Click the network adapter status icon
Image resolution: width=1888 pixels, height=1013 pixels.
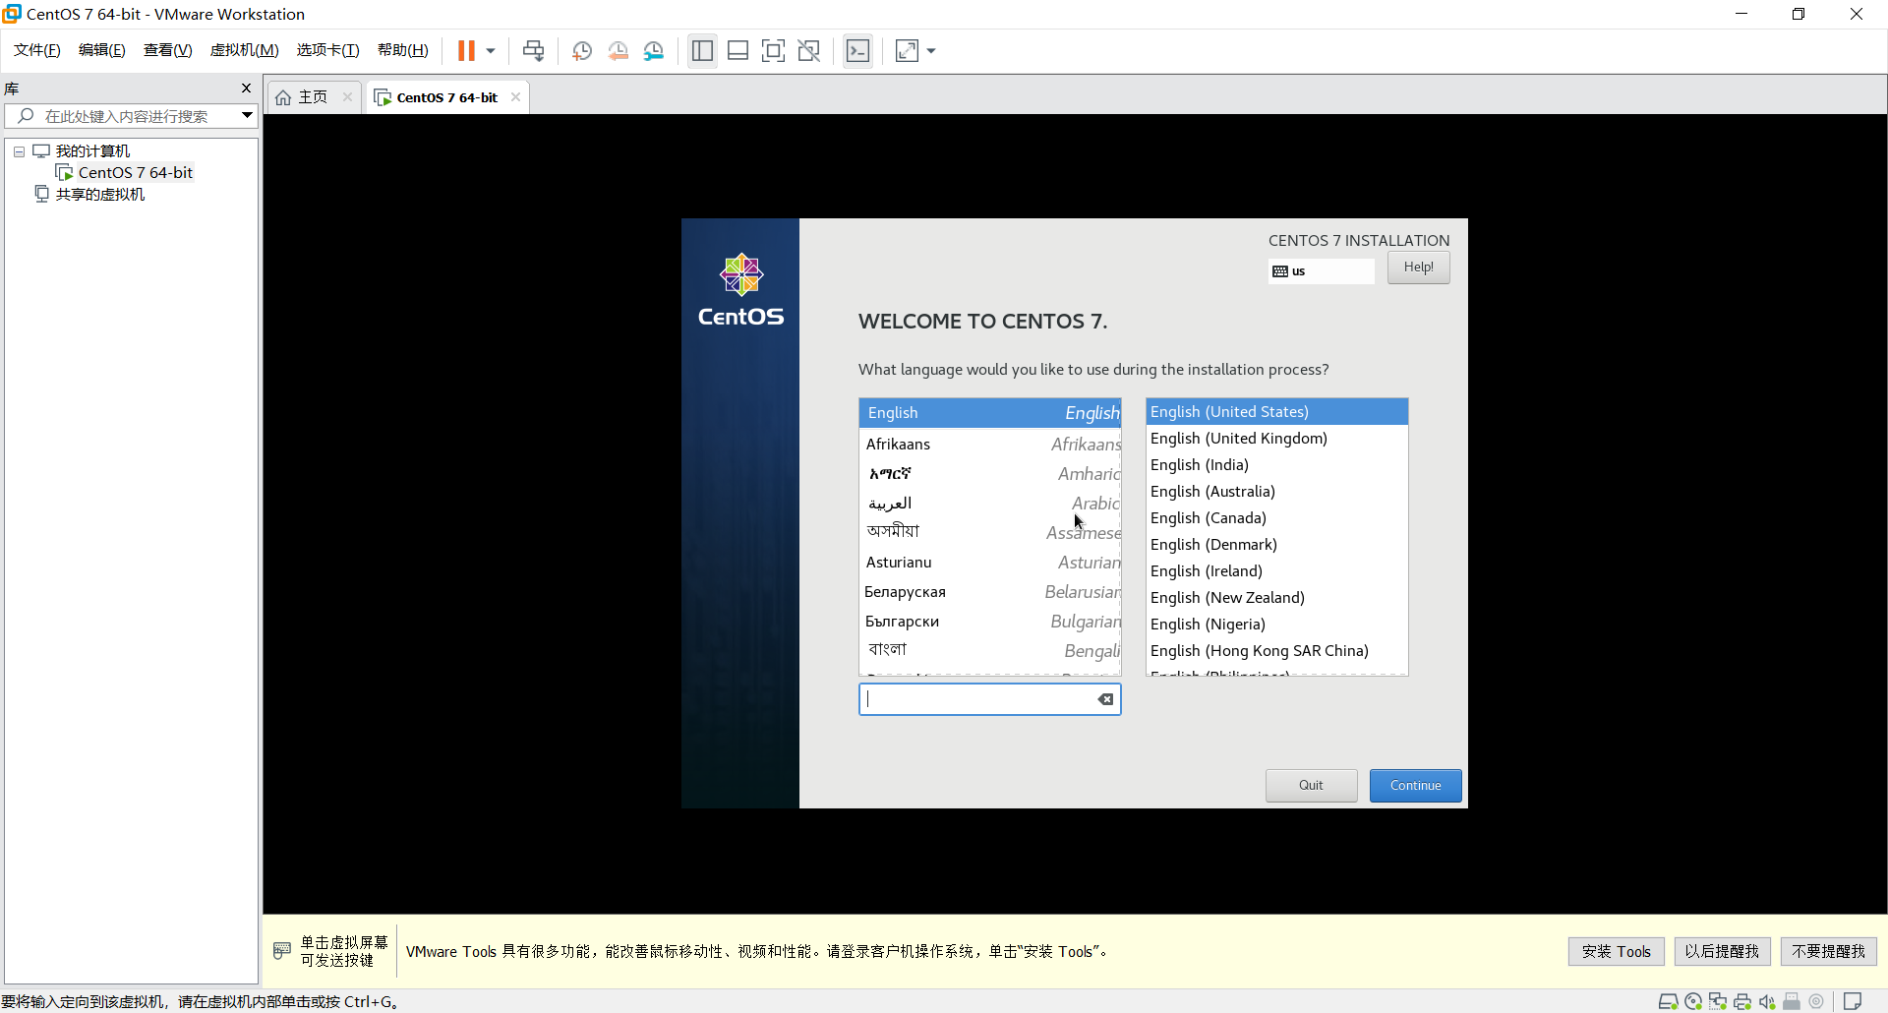(x=1719, y=1001)
